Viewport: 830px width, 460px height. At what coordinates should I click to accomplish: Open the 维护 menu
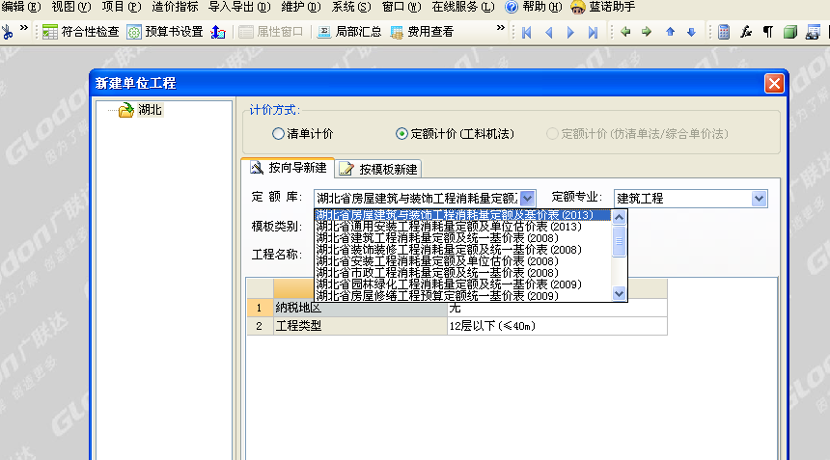[301, 7]
